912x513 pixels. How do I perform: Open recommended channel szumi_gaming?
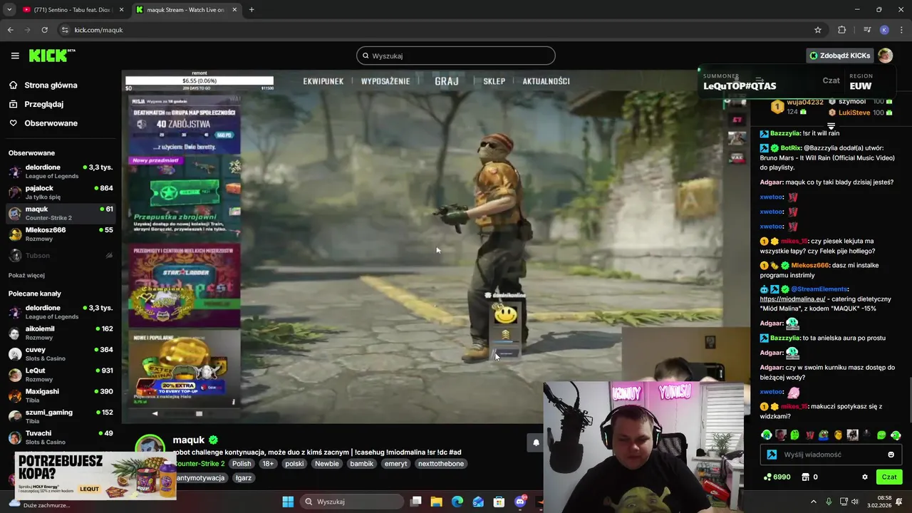(61, 416)
